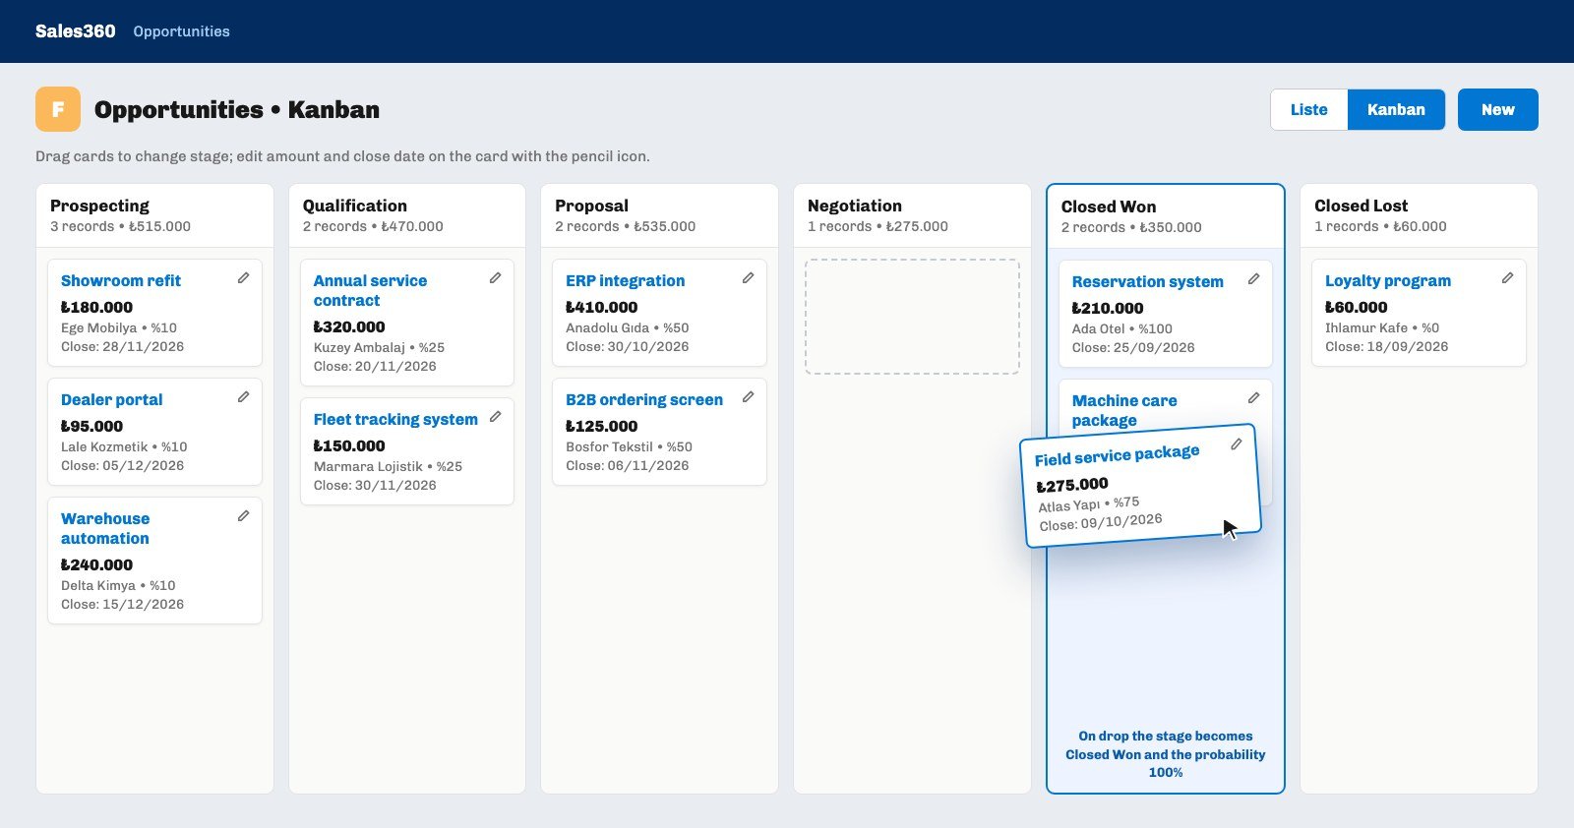Open the Showroom refit opportunity
Image resolution: width=1574 pixels, height=828 pixels.
tap(121, 280)
